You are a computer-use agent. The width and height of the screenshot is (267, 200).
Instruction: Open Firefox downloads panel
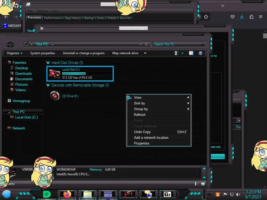[242, 16]
